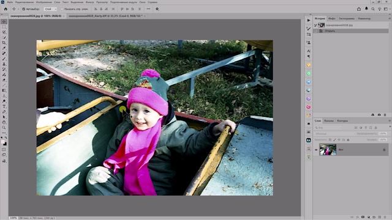The width and height of the screenshot is (392, 220).
Task: Open the Окно menu
Action: click(x=142, y=2)
